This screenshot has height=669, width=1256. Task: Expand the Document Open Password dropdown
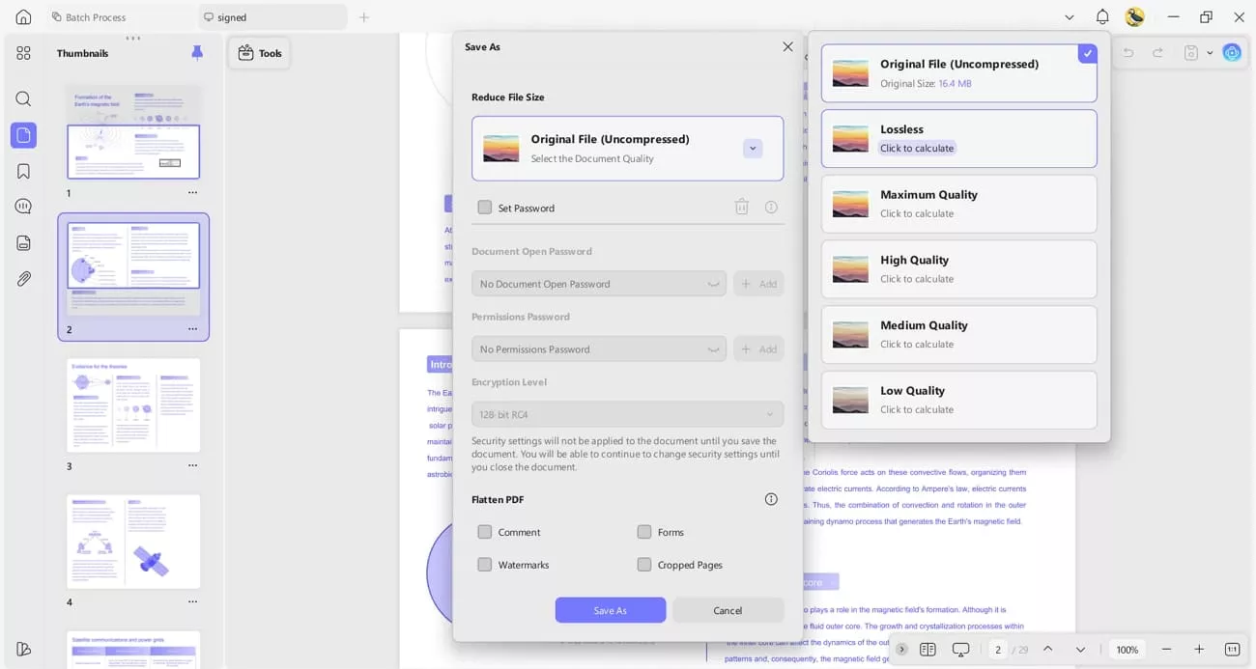pos(713,283)
